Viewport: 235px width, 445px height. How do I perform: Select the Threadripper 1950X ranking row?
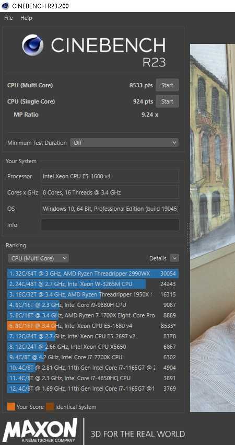93,294
